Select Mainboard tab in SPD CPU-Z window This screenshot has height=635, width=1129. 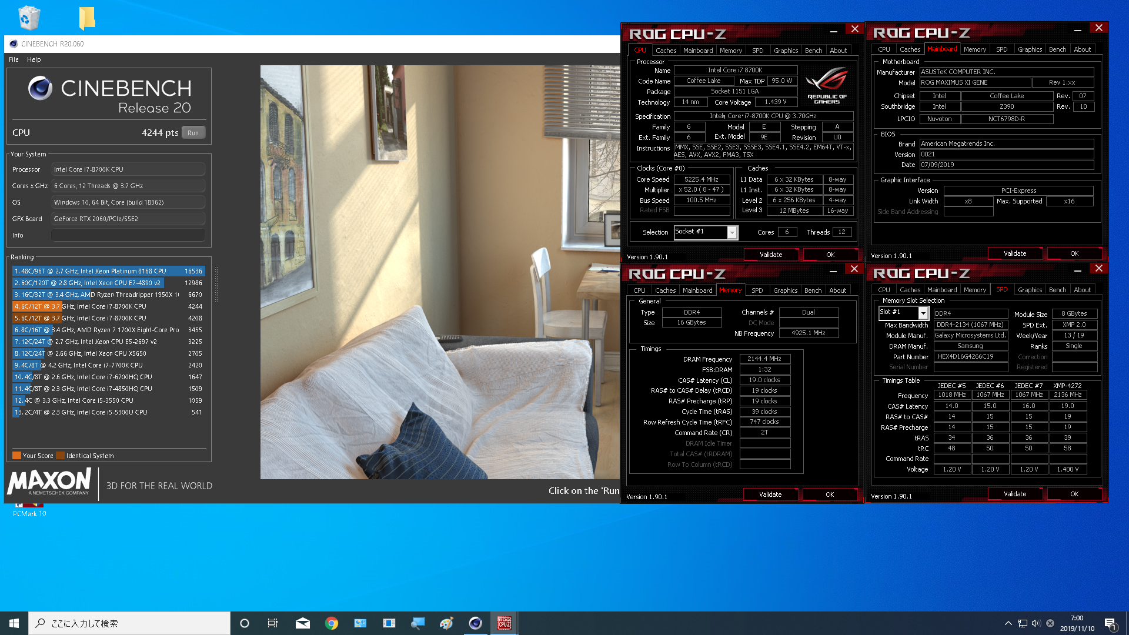click(x=941, y=290)
